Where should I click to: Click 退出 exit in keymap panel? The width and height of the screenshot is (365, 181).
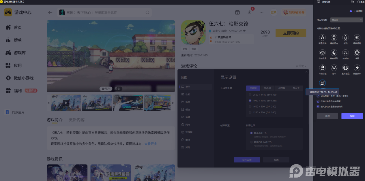point(361,2)
